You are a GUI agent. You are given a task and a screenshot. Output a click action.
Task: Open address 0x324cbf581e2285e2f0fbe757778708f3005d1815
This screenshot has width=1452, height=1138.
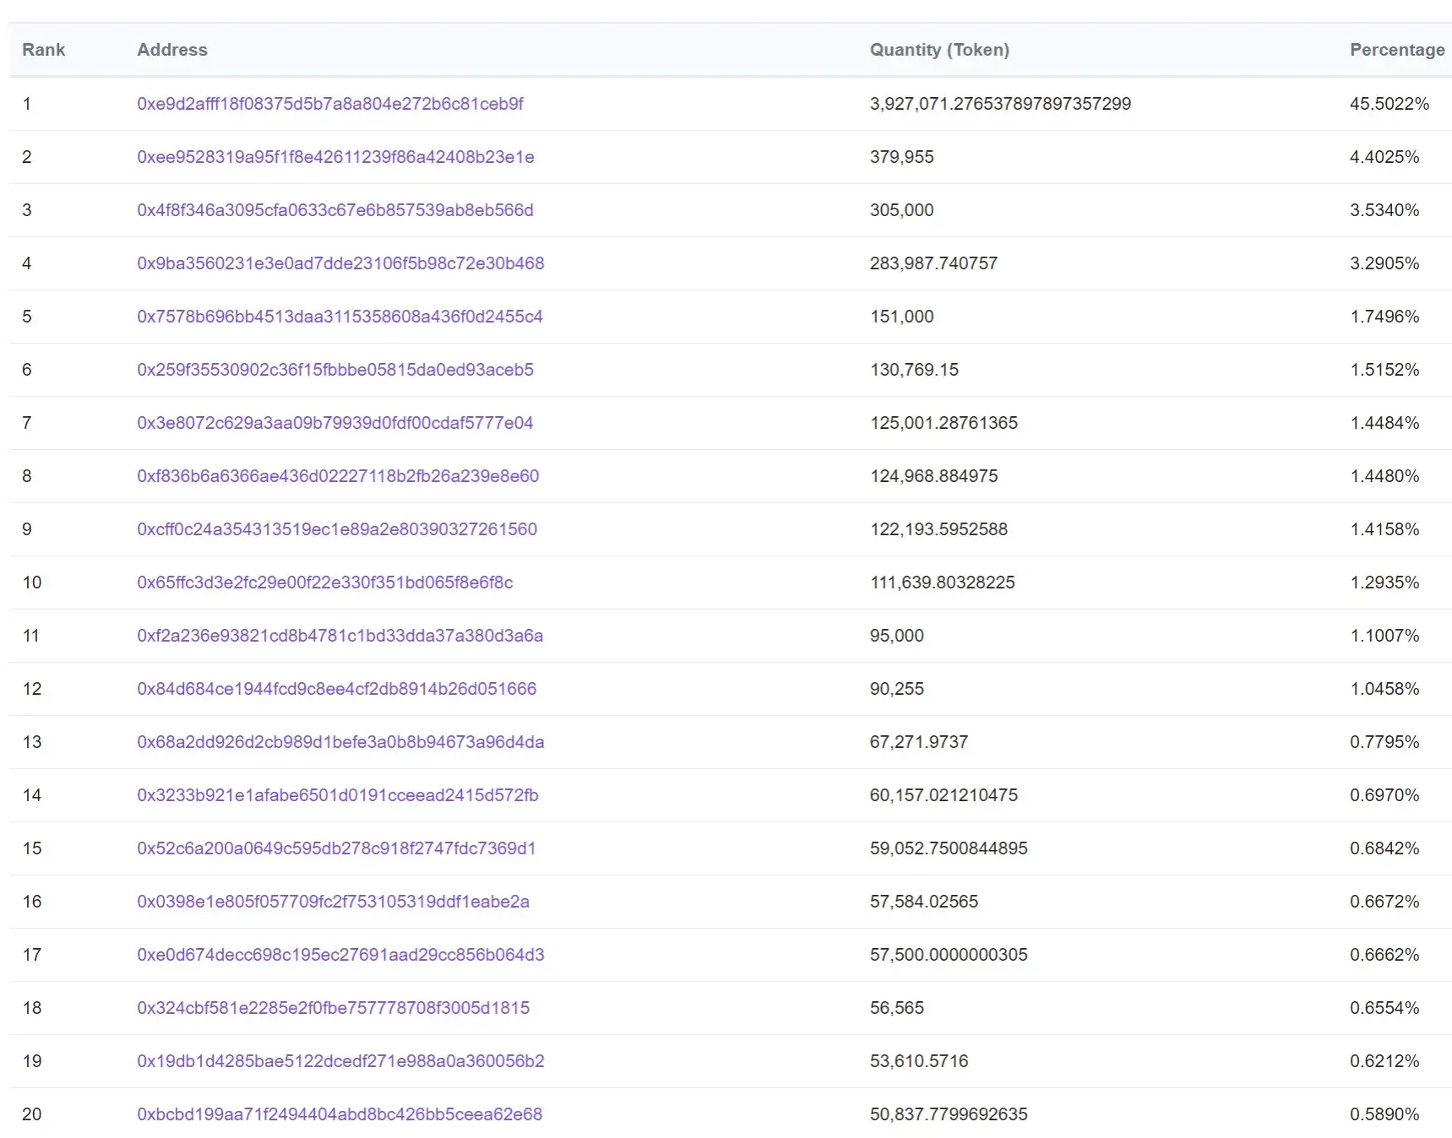point(334,1008)
